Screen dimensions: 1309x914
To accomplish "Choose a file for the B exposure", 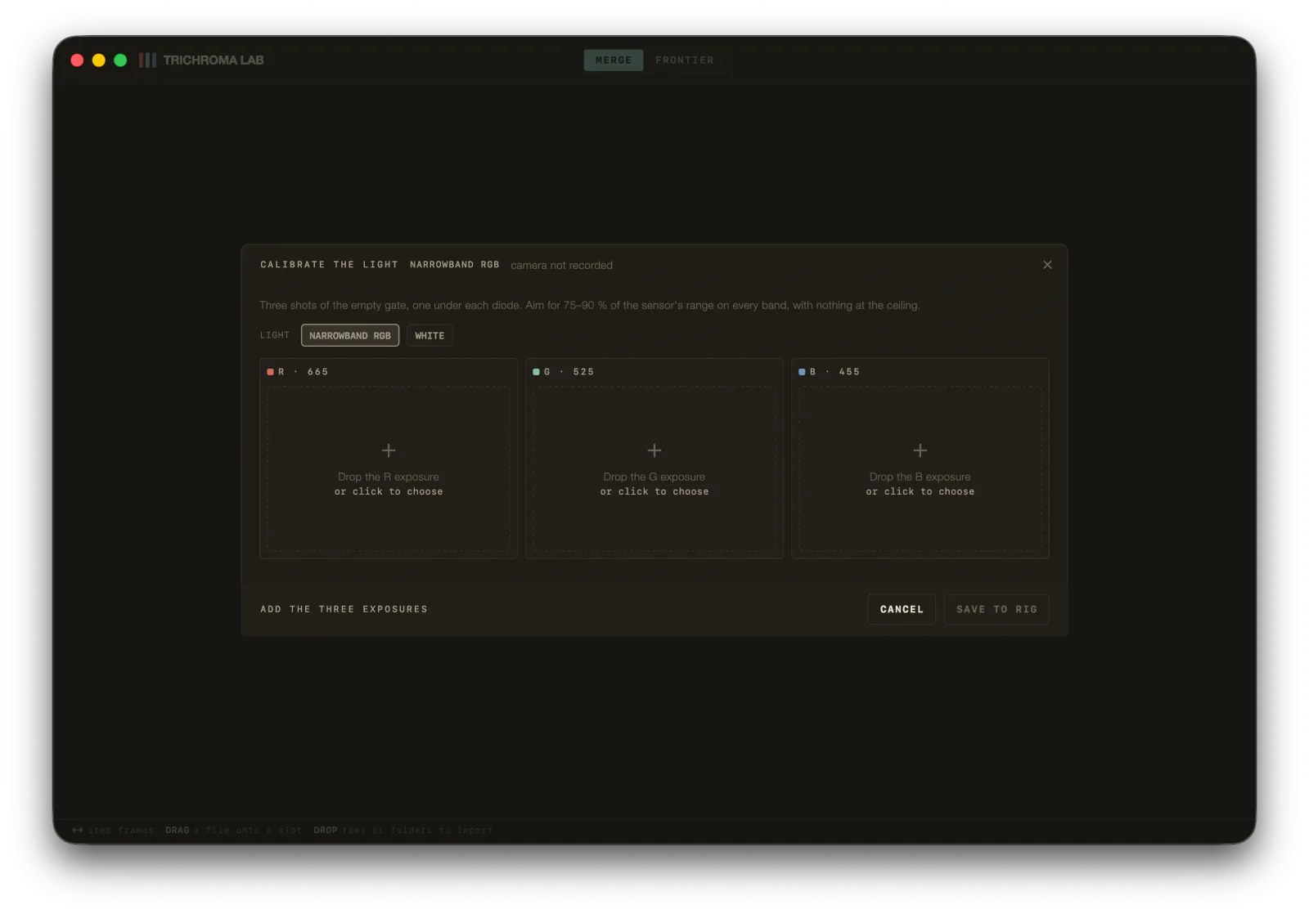I will pyautogui.click(x=920, y=469).
